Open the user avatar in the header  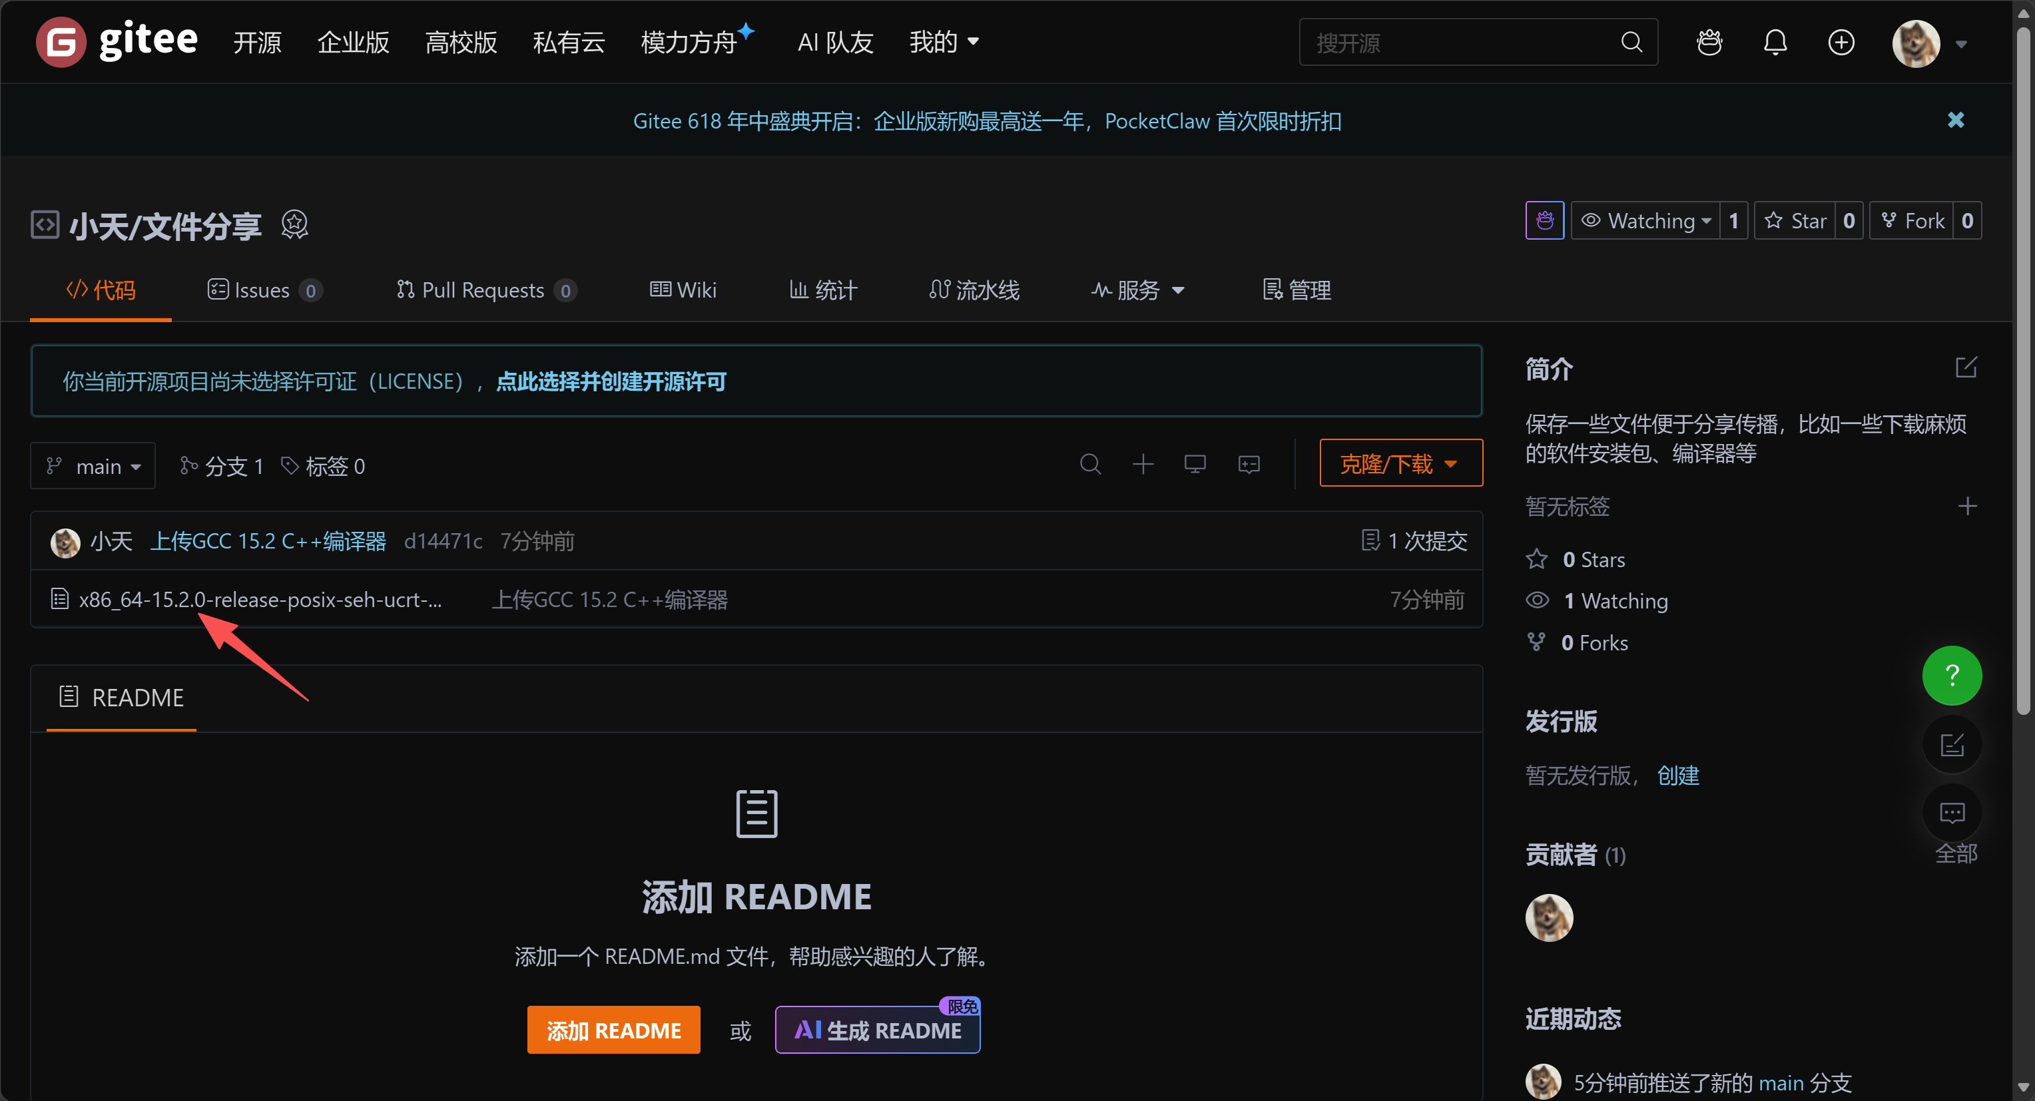pyautogui.click(x=1916, y=43)
